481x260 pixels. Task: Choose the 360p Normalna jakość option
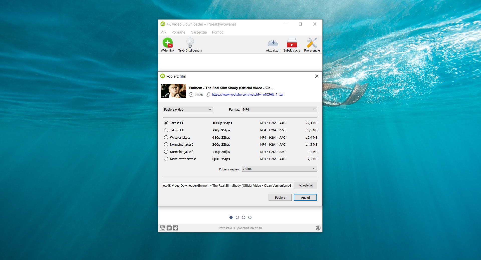pyautogui.click(x=166, y=144)
